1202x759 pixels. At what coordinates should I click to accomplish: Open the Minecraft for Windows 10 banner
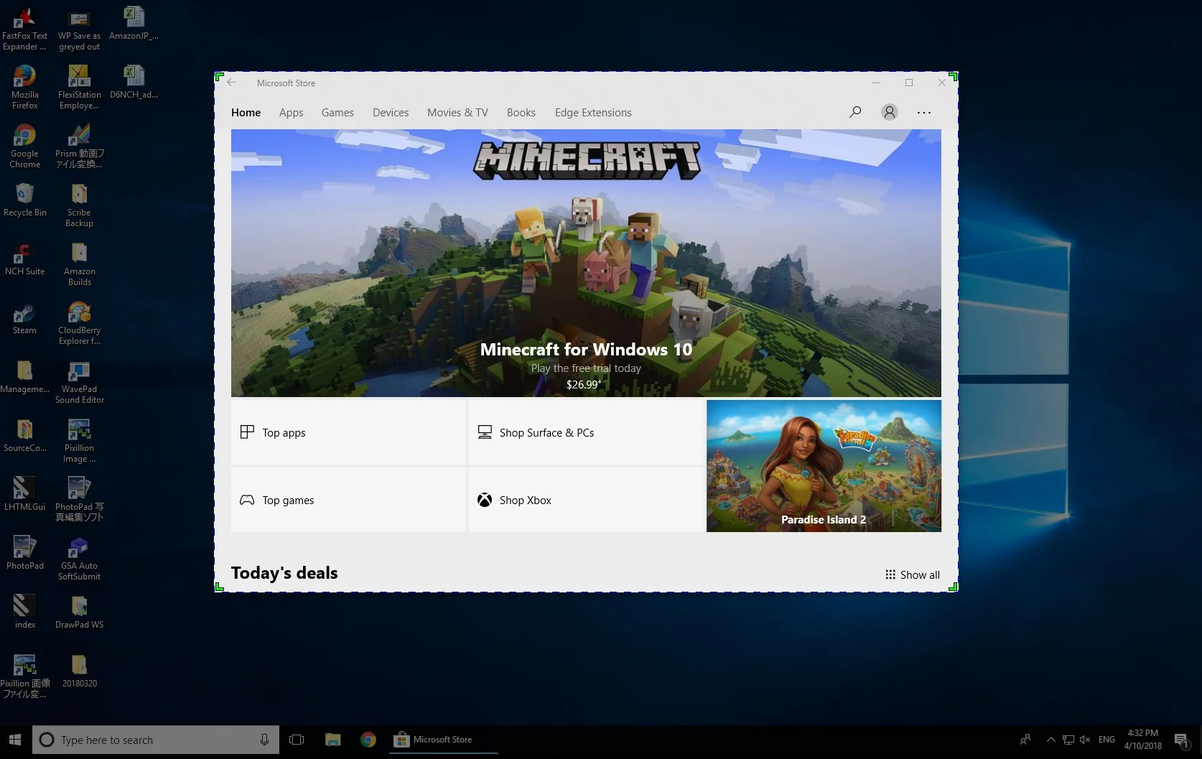[586, 263]
